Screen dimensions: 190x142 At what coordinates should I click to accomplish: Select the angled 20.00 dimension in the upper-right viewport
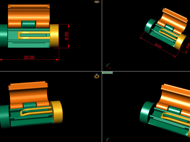pos(158,46)
